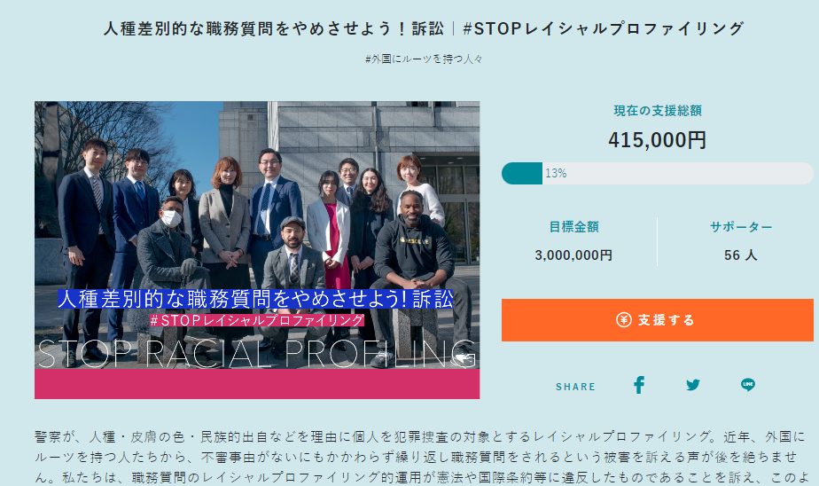Select the 3,000,000円 goal amount
This screenshot has height=486, width=819.
coord(573,255)
